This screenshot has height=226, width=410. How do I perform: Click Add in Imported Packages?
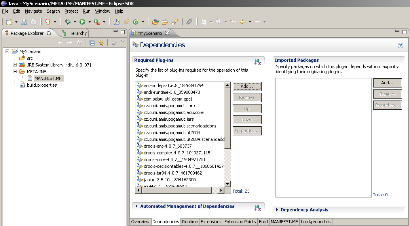tap(387, 83)
